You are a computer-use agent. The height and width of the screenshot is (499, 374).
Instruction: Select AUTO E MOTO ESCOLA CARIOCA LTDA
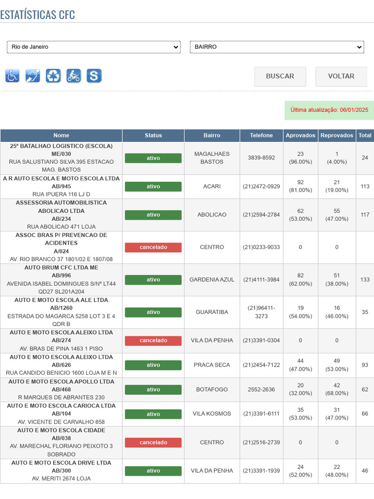tap(61, 406)
